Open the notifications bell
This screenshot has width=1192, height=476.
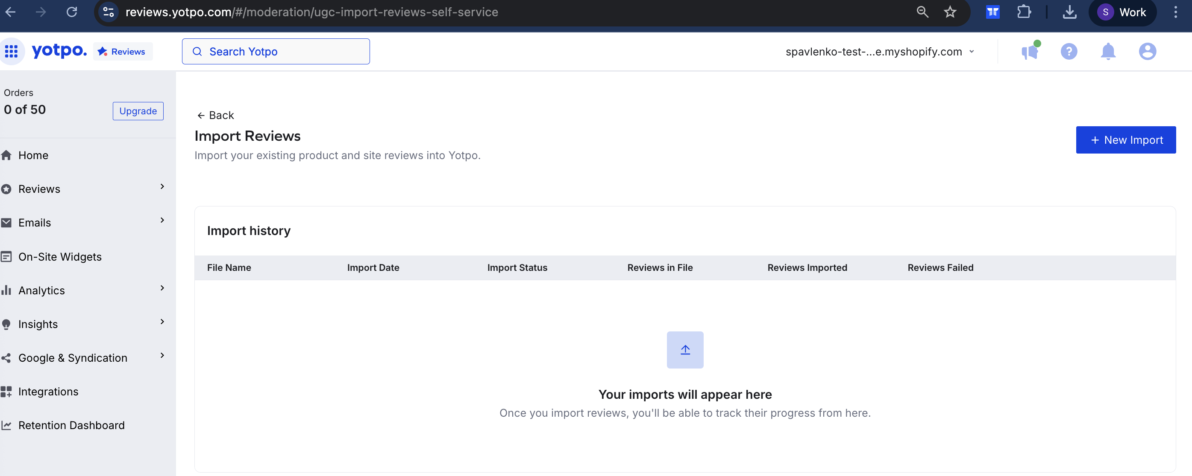click(1108, 51)
